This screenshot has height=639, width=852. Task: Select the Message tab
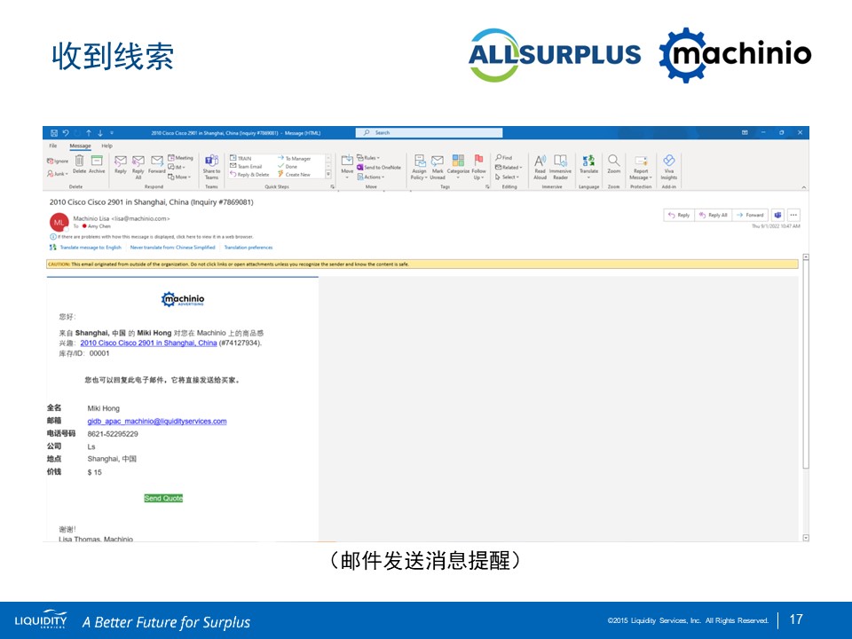click(80, 146)
